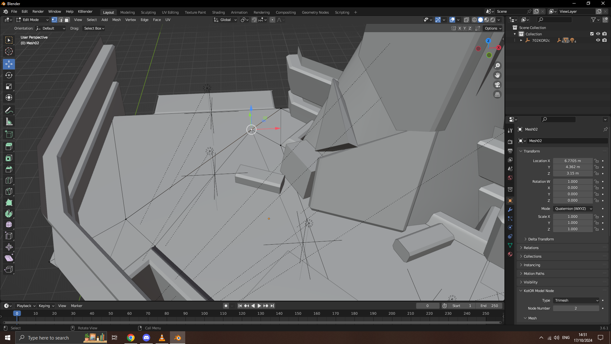Screen dimensions: 611x344
Task: Switch to the UV Editing workspace tab
Action: (x=170, y=12)
